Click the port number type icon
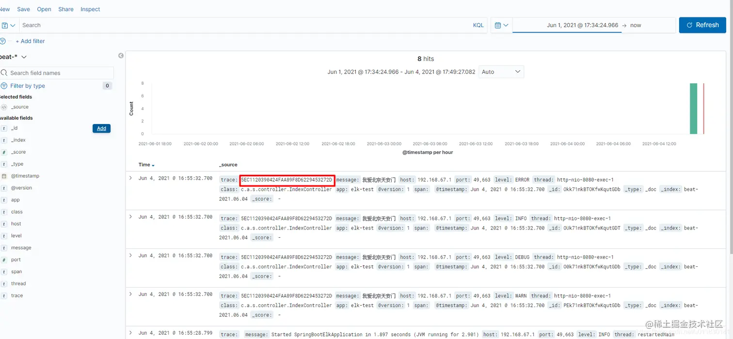The height and width of the screenshot is (339, 733). click(x=4, y=260)
